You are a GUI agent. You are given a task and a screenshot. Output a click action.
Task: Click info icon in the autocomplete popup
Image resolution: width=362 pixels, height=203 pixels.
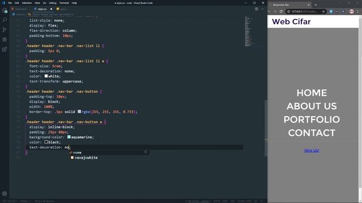click(145, 152)
